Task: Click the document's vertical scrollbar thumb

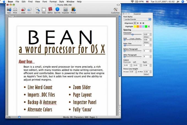Action: pyautogui.click(x=120, y=46)
